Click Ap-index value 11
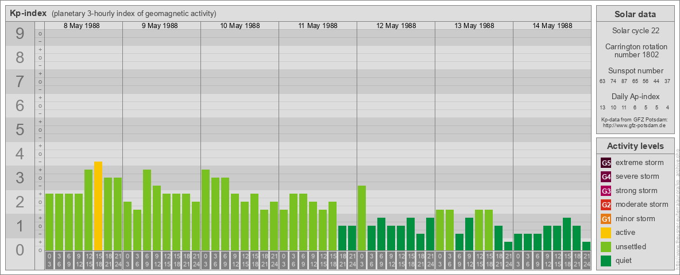680x275 pixels. coord(624,108)
